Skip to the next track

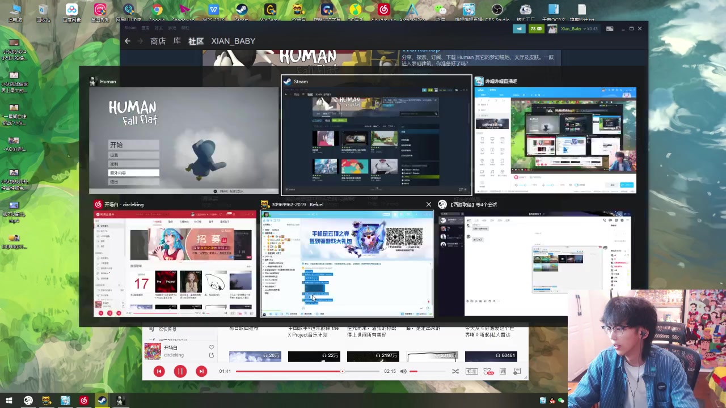point(201,371)
